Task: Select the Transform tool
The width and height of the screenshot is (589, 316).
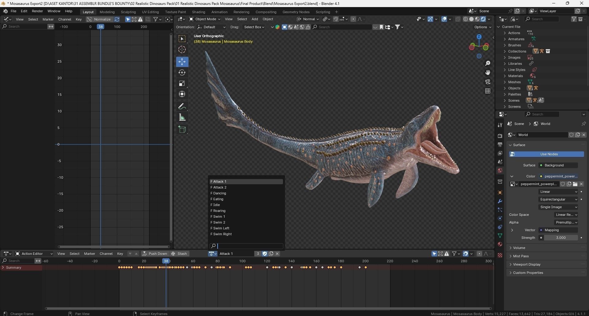Action: coord(182,94)
